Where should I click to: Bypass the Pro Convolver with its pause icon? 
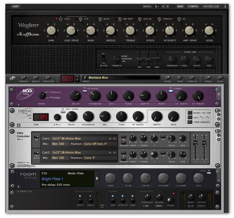[219, 135]
